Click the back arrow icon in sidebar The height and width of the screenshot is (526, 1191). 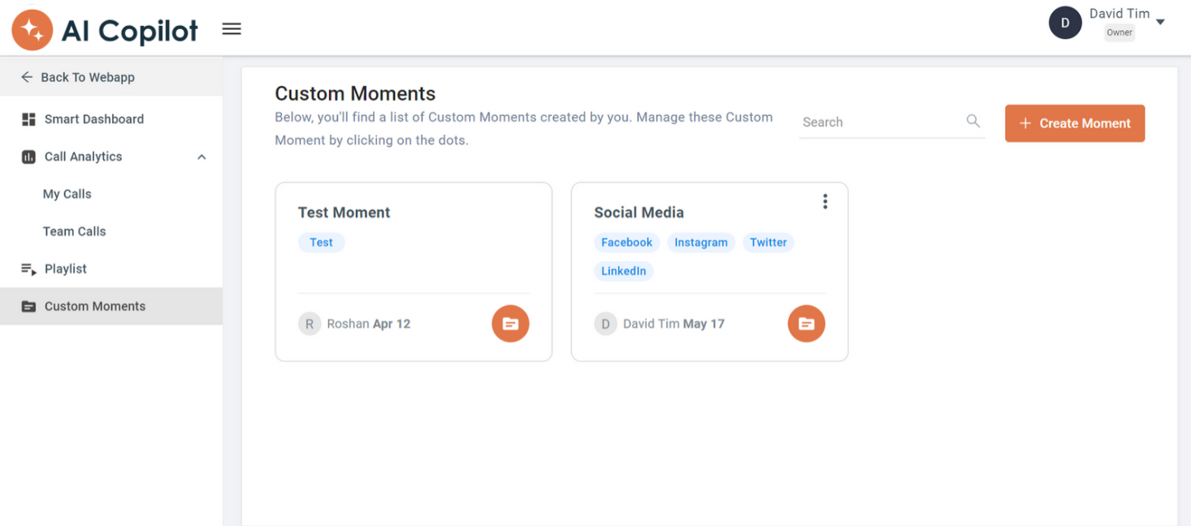(x=27, y=77)
